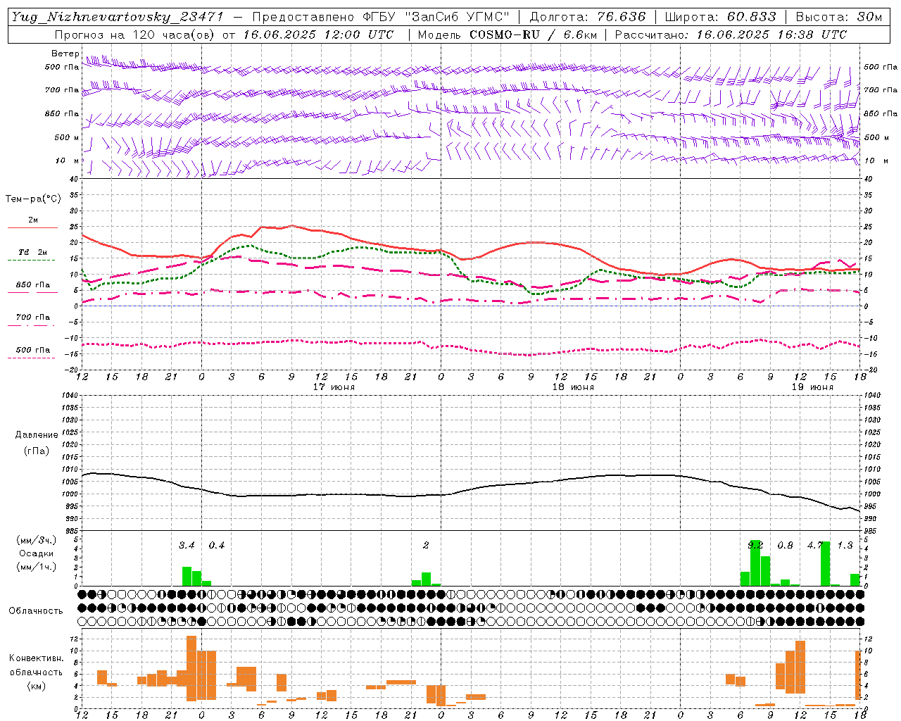Image resolution: width=901 pixels, height=721 pixels.
Task: Click the (мм/3ч.) unit label
Action: tap(36, 540)
